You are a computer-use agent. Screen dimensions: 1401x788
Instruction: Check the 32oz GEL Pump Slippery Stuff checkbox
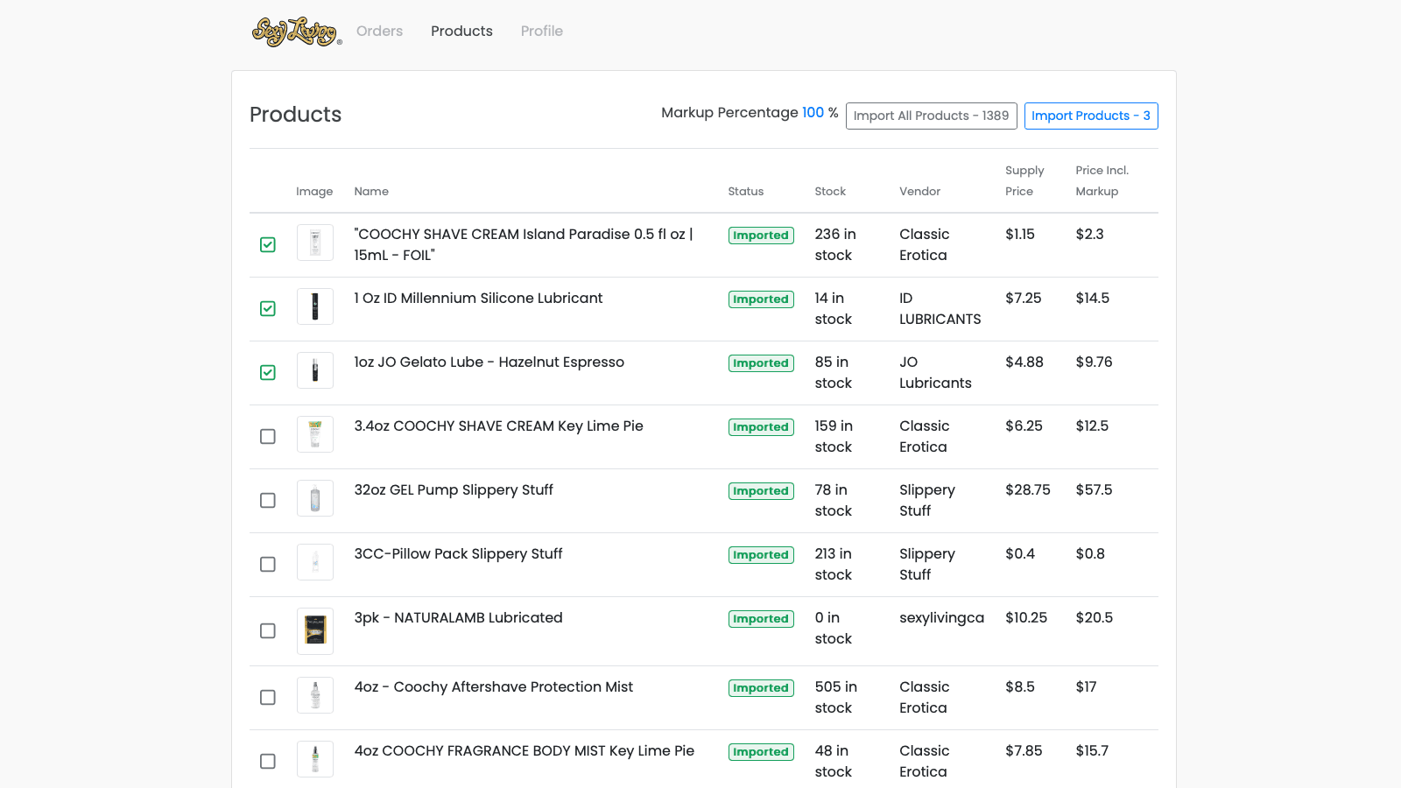(267, 500)
